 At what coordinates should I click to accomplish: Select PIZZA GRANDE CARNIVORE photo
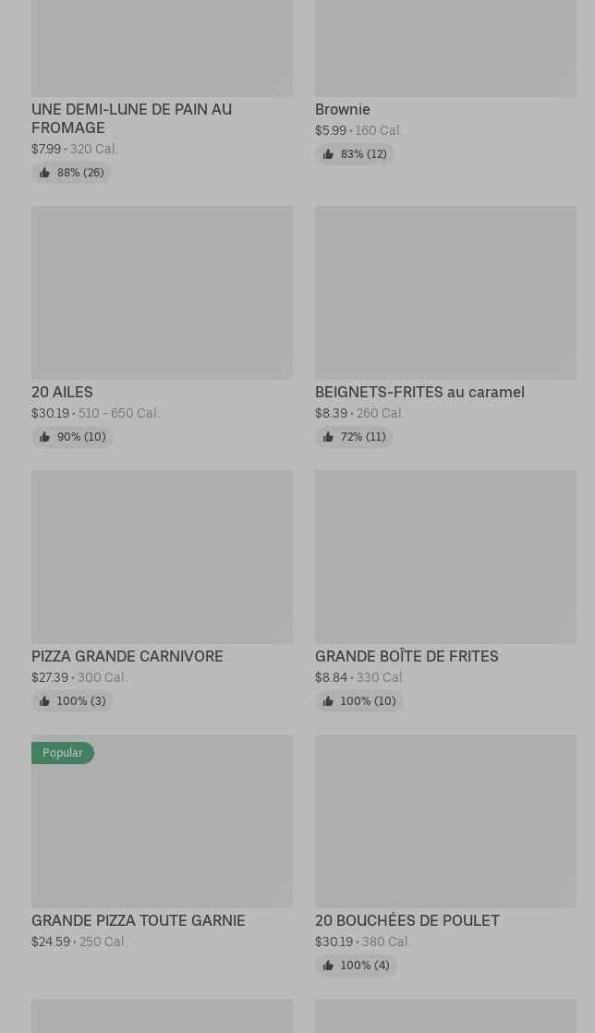(x=162, y=556)
